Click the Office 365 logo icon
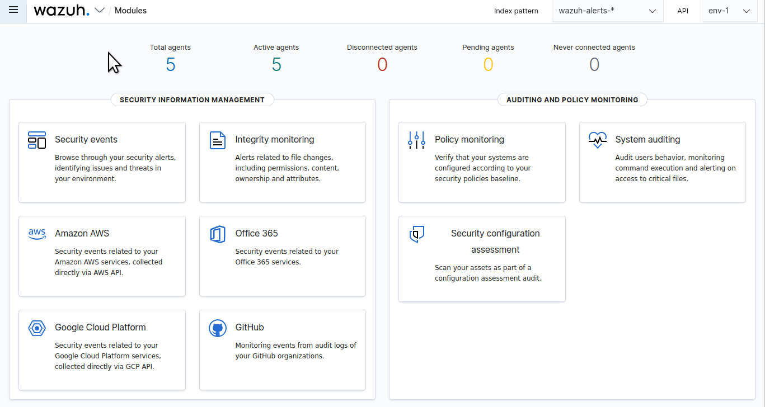Screen dimensions: 765x407 217,234
